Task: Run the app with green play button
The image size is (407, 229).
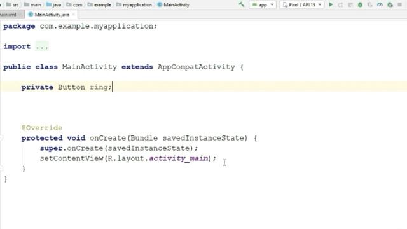Action: pyautogui.click(x=331, y=4)
